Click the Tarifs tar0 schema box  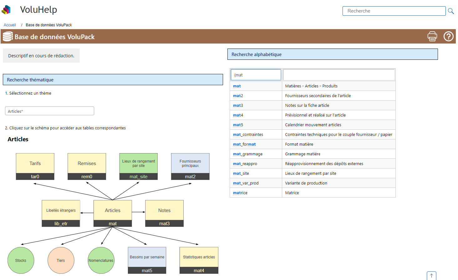pos(35,166)
